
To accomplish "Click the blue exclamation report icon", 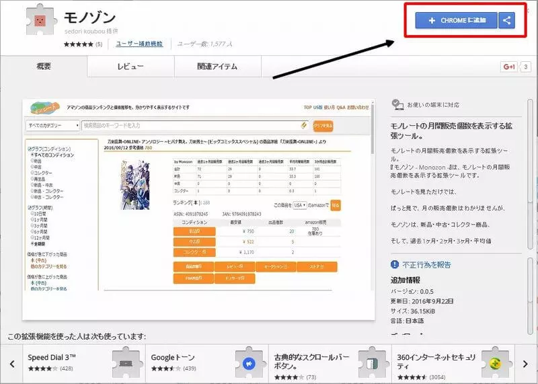I will [x=395, y=264].
